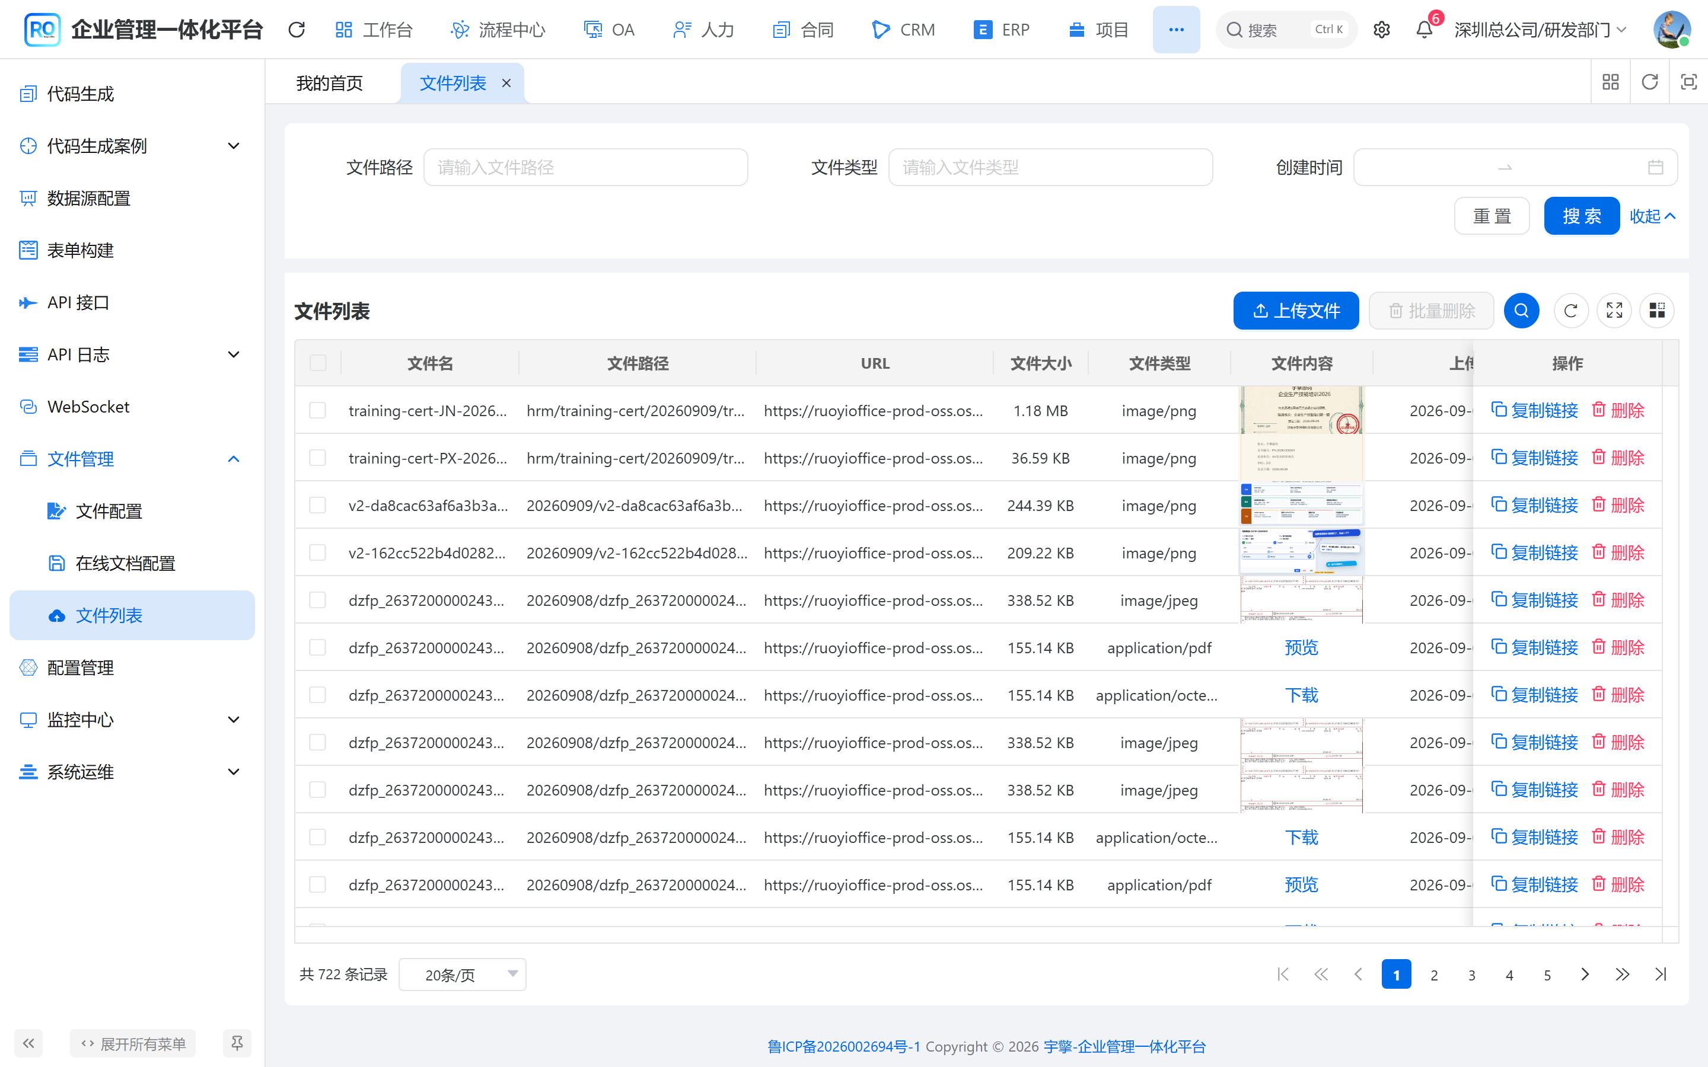Viewport: 1708px width, 1067px height.
Task: Delete the training-cert-PX-2026 file row
Action: click(x=1618, y=457)
